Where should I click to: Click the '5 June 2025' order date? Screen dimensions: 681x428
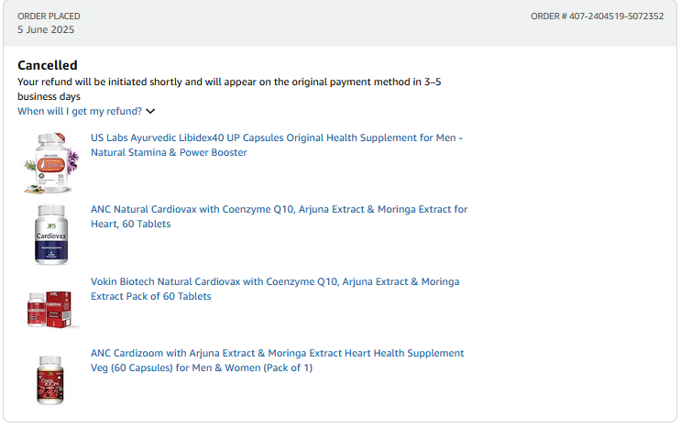click(x=46, y=29)
